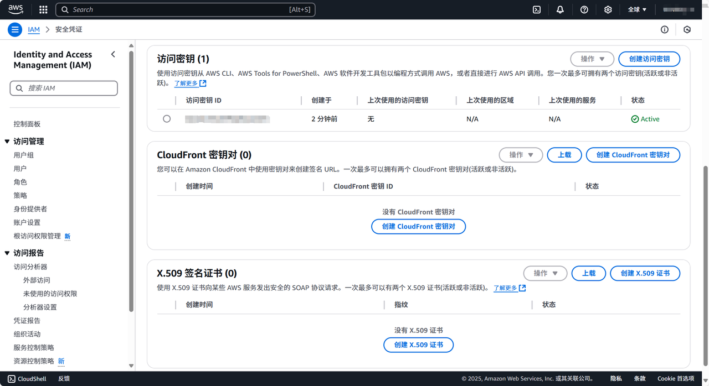The height and width of the screenshot is (386, 709).
Task: Click the magnifier icon in the IAM search box
Action: click(19, 88)
